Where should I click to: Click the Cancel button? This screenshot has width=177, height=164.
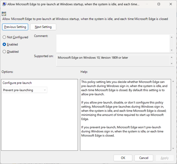pos(144,158)
